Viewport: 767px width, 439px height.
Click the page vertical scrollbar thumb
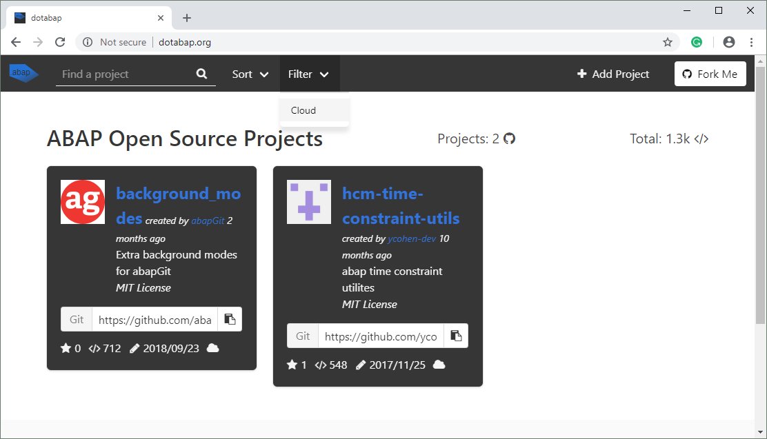click(760, 194)
